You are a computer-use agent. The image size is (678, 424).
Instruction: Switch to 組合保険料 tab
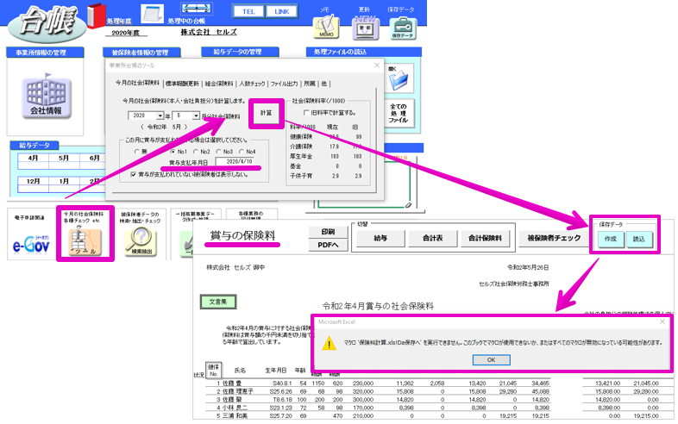pyautogui.click(x=219, y=84)
